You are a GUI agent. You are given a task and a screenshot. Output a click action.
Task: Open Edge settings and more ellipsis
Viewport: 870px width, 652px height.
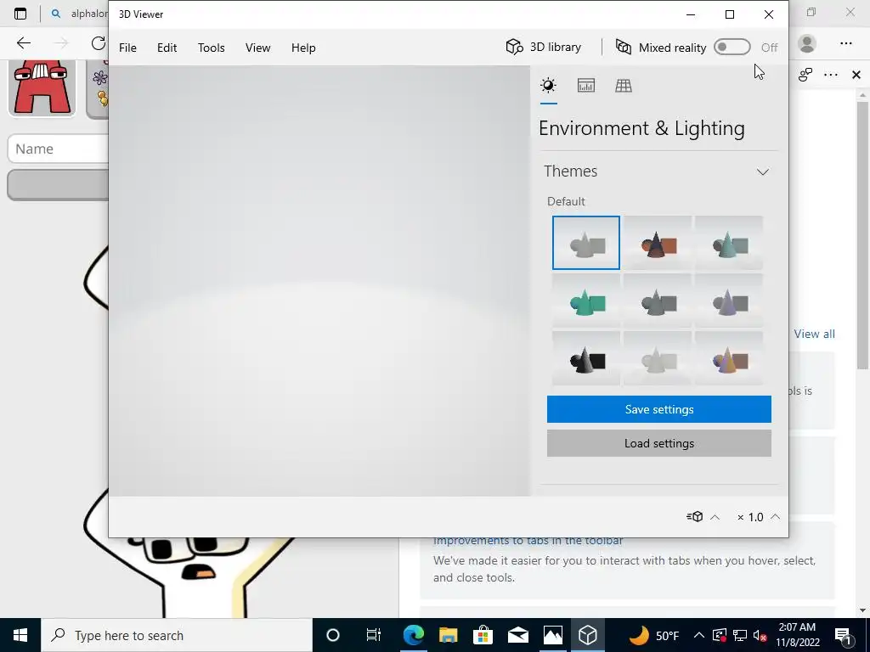click(x=845, y=43)
